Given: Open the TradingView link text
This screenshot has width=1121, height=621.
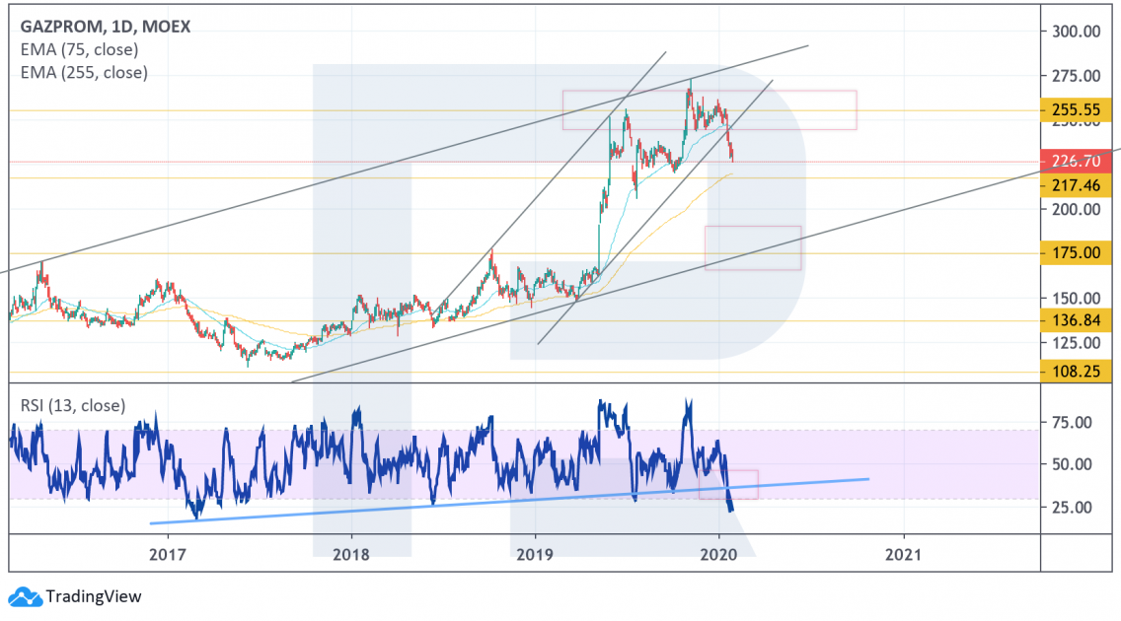Looking at the screenshot, I should point(94,596).
